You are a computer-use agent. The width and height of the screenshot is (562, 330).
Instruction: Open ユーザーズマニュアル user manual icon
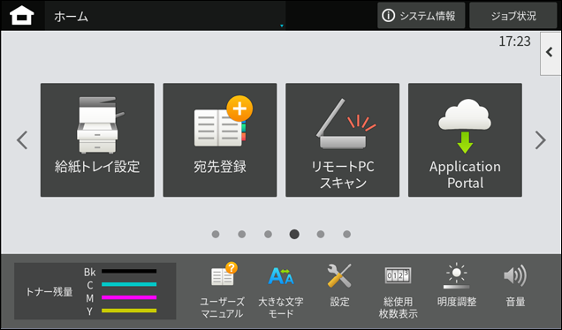222,291
